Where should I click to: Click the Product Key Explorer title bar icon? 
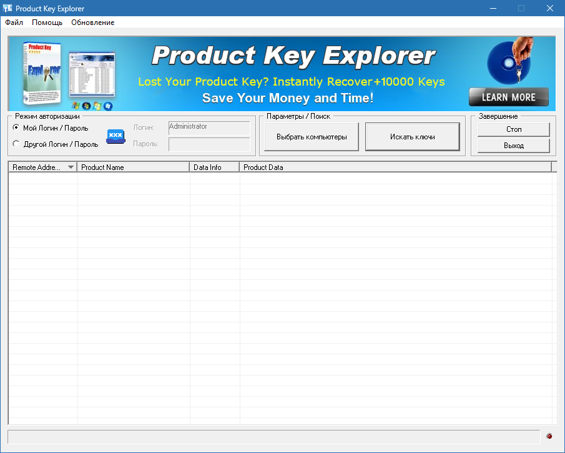(x=7, y=8)
